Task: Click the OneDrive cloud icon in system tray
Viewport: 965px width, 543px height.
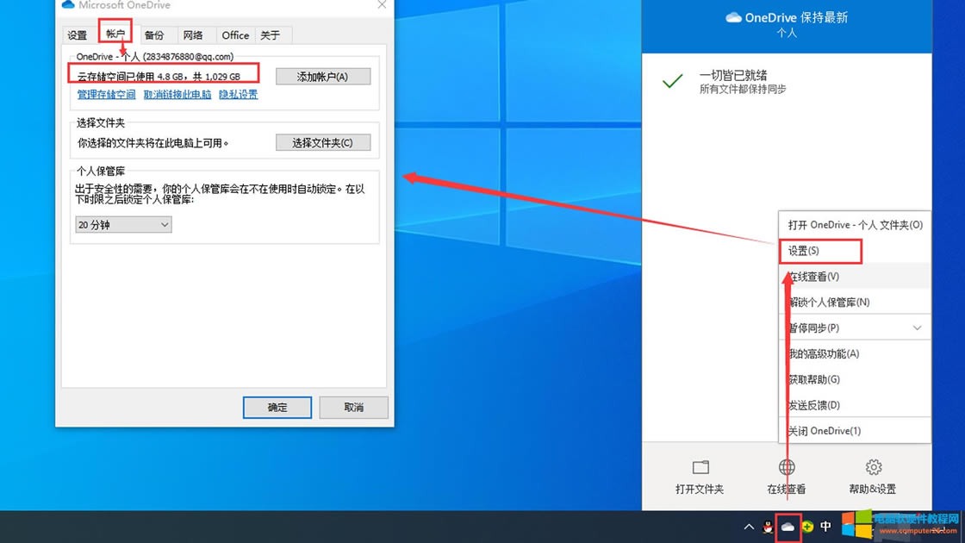Action: click(x=788, y=527)
